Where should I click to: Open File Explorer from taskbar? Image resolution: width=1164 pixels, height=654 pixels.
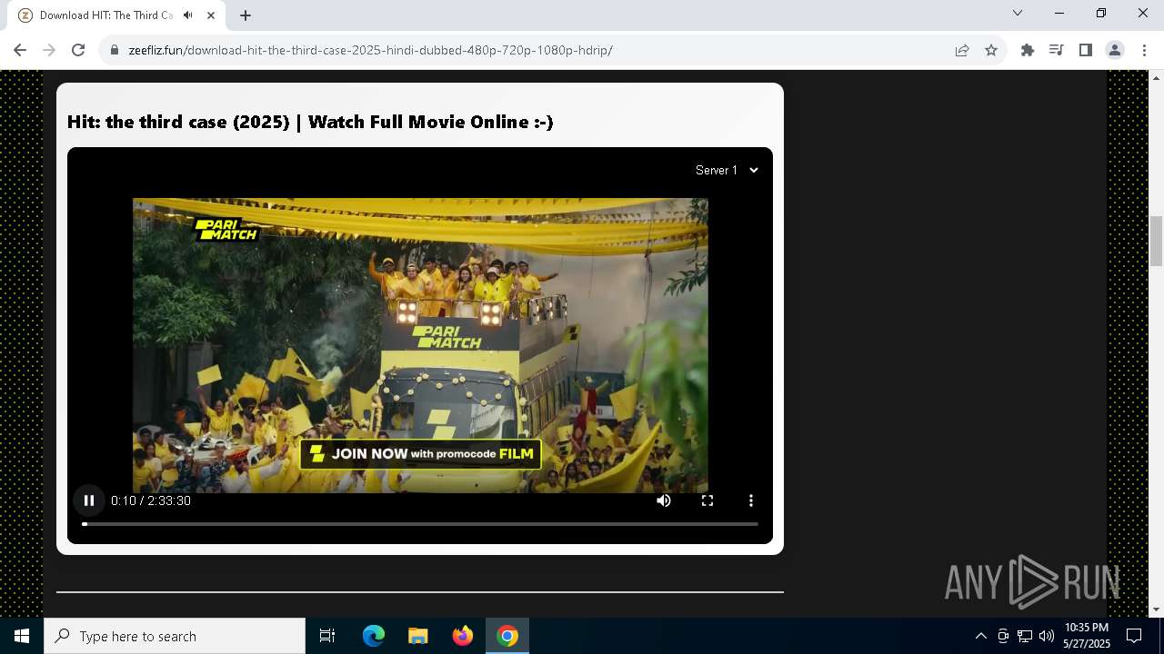(x=418, y=636)
